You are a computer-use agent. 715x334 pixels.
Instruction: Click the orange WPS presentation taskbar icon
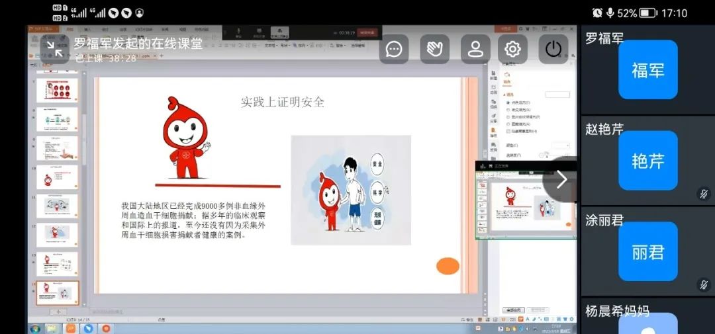[x=70, y=329]
